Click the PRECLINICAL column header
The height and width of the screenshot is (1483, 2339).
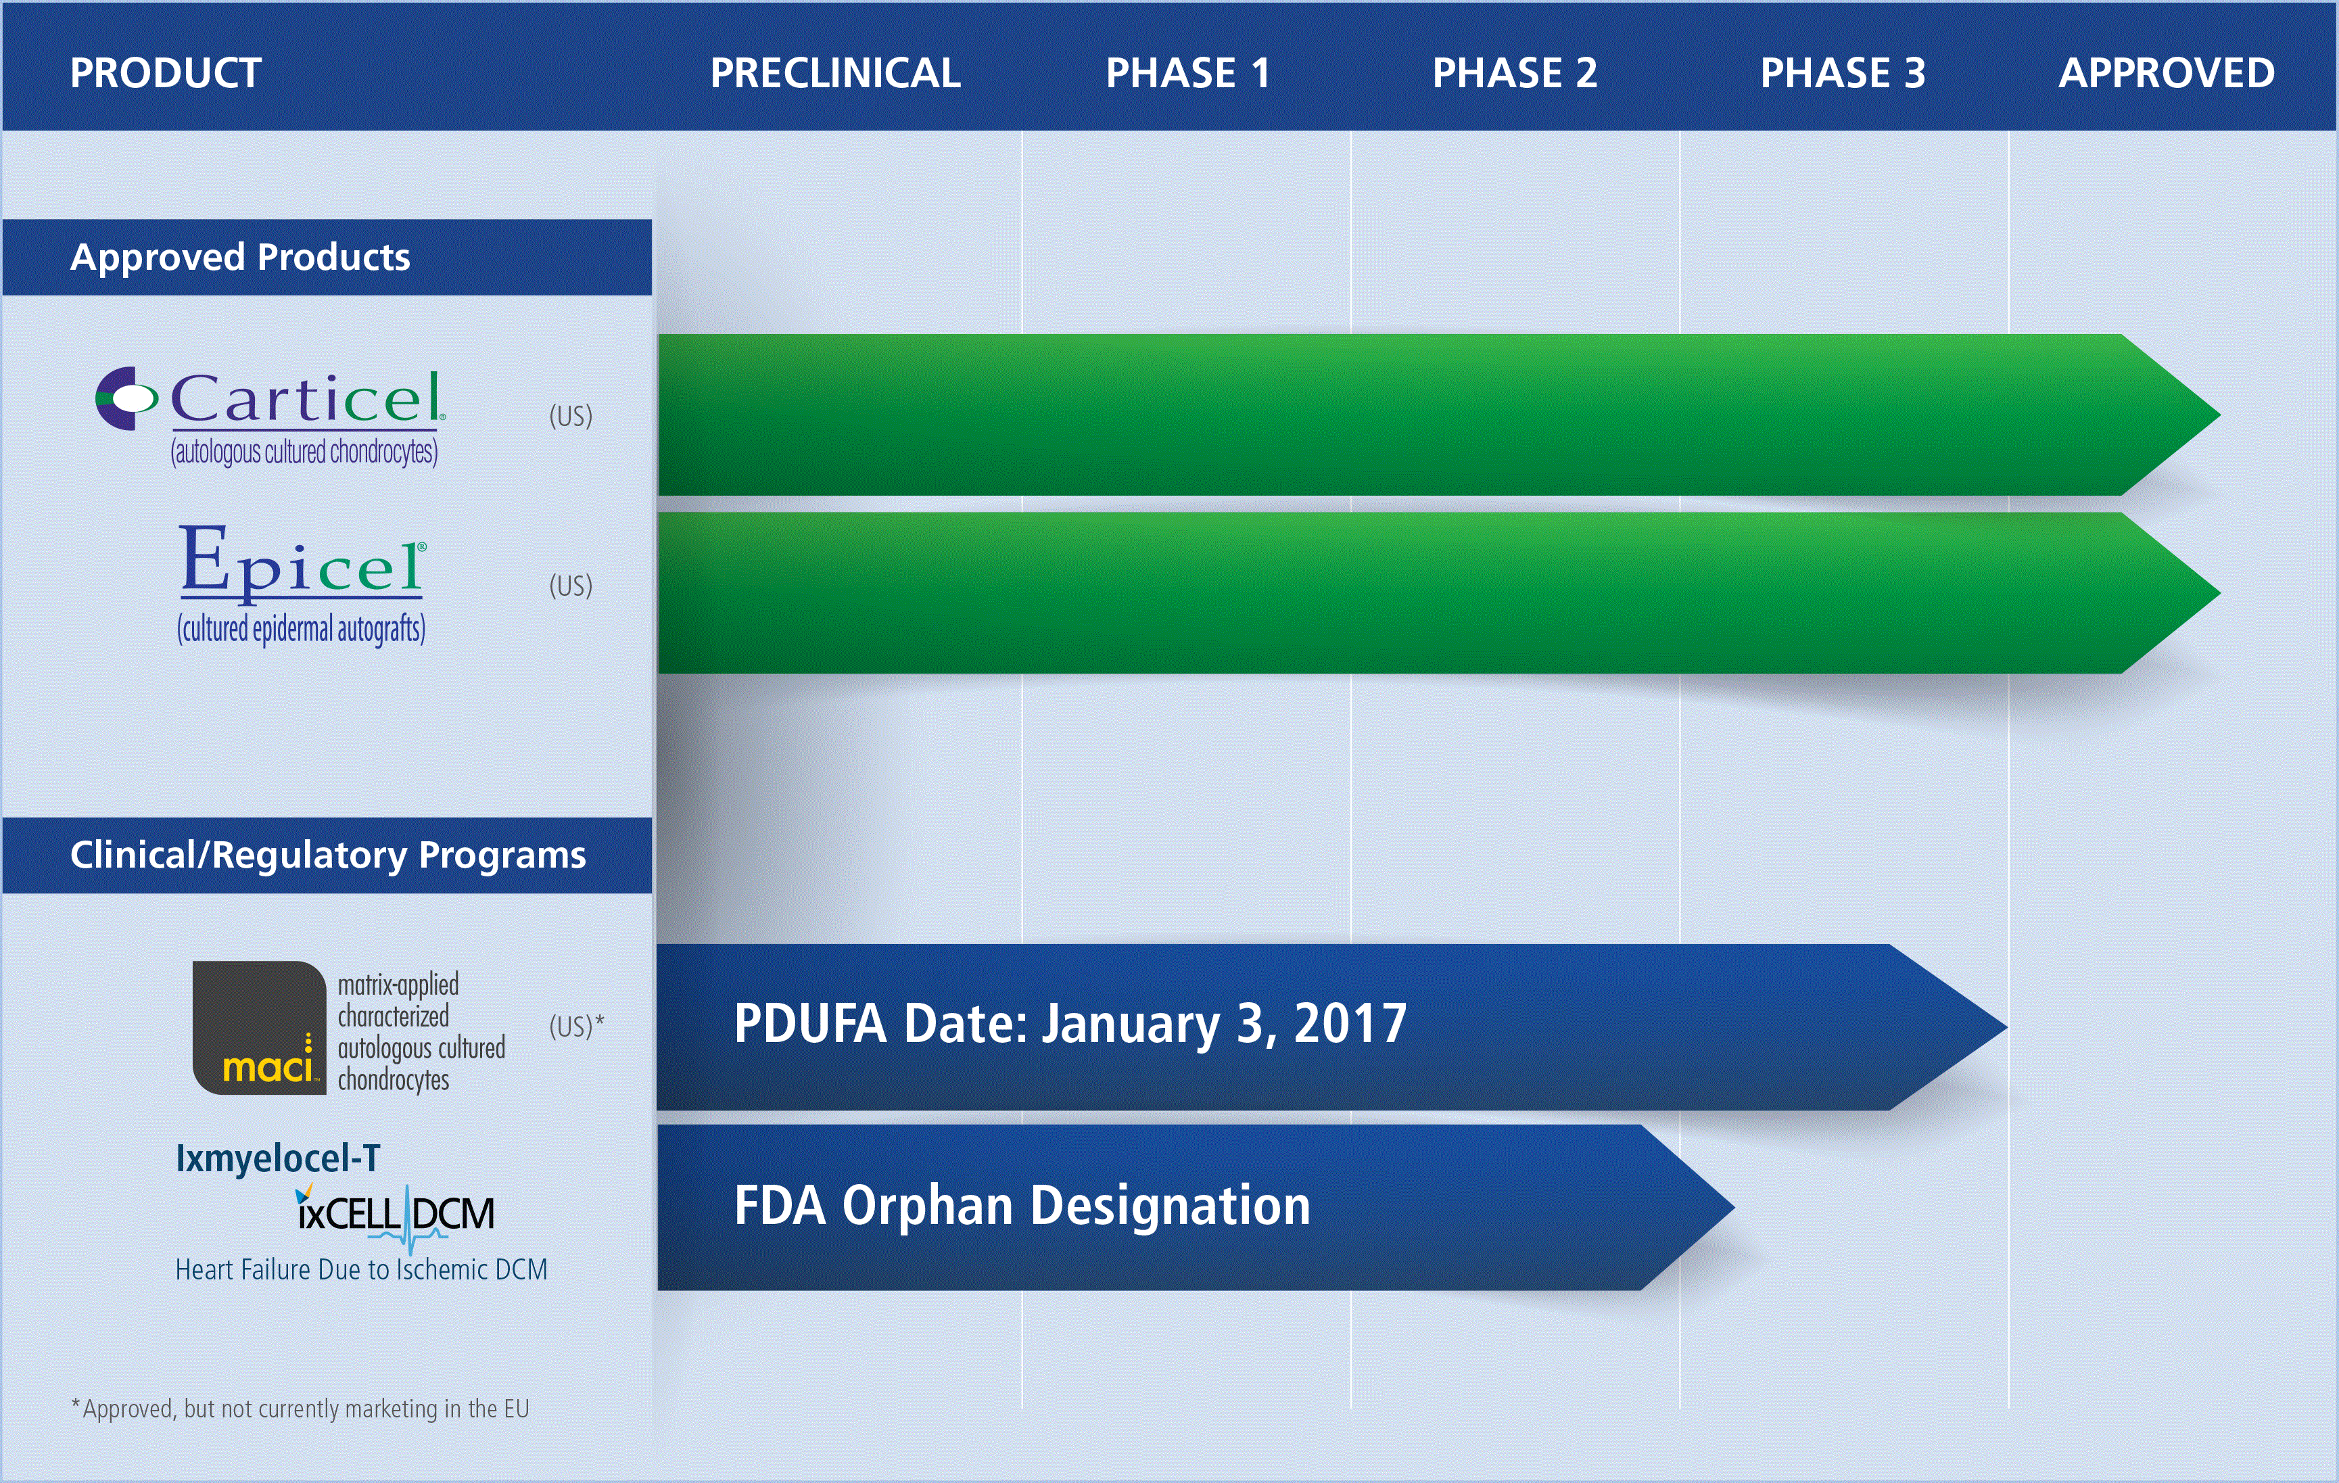[x=835, y=73]
